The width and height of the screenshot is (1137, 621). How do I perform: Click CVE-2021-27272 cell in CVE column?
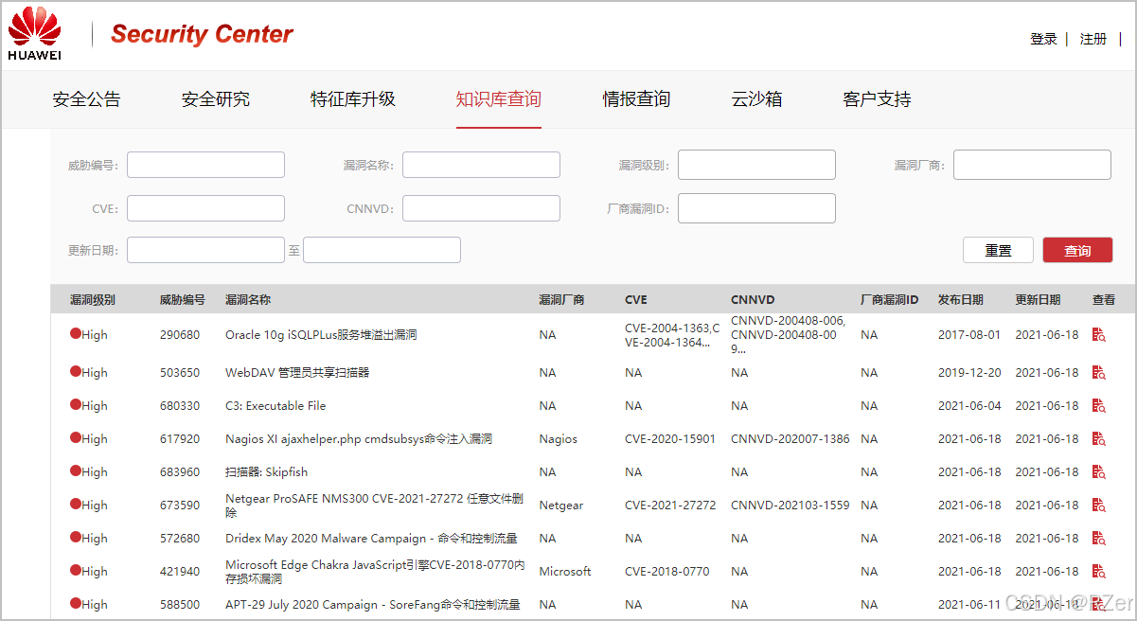(x=670, y=506)
